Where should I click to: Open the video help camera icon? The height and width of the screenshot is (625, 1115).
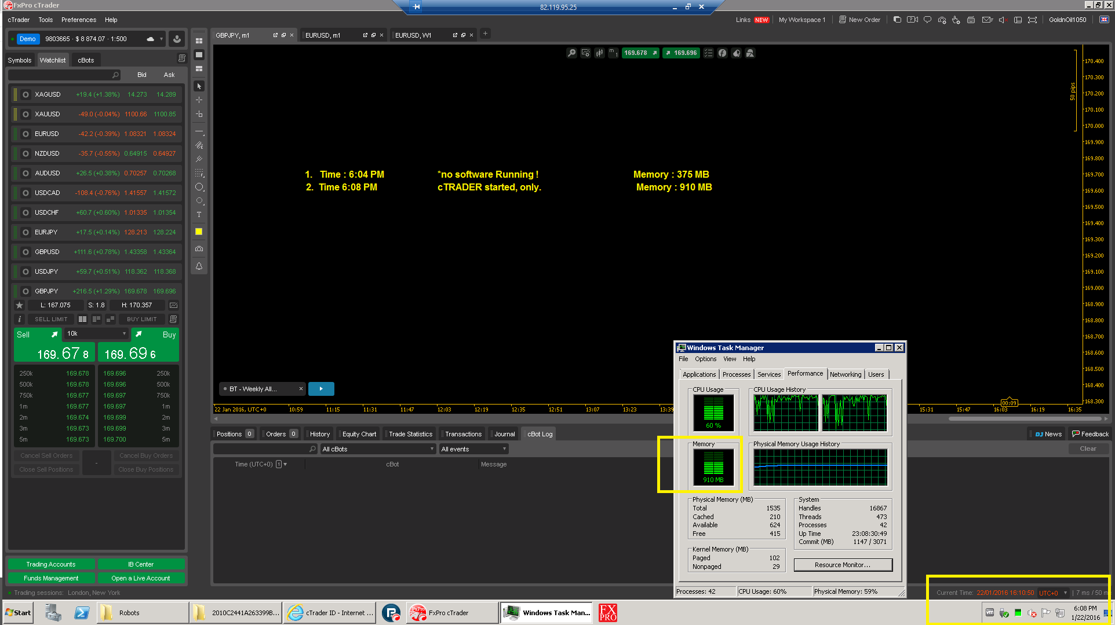912,20
